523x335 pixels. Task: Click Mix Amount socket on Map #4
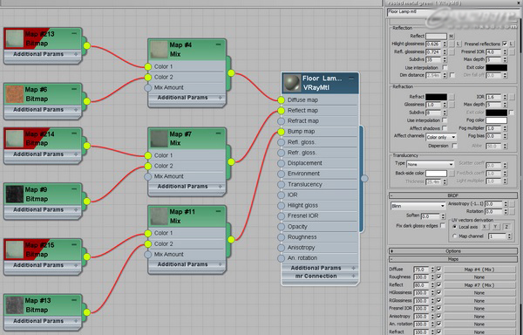click(148, 88)
